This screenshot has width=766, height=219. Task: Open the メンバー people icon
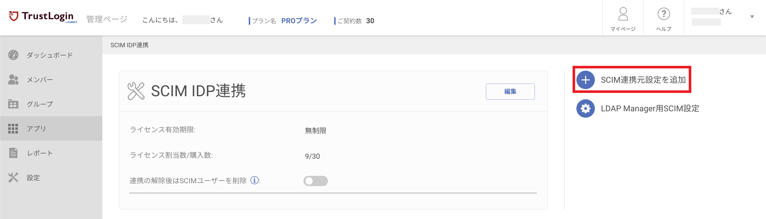tap(13, 80)
